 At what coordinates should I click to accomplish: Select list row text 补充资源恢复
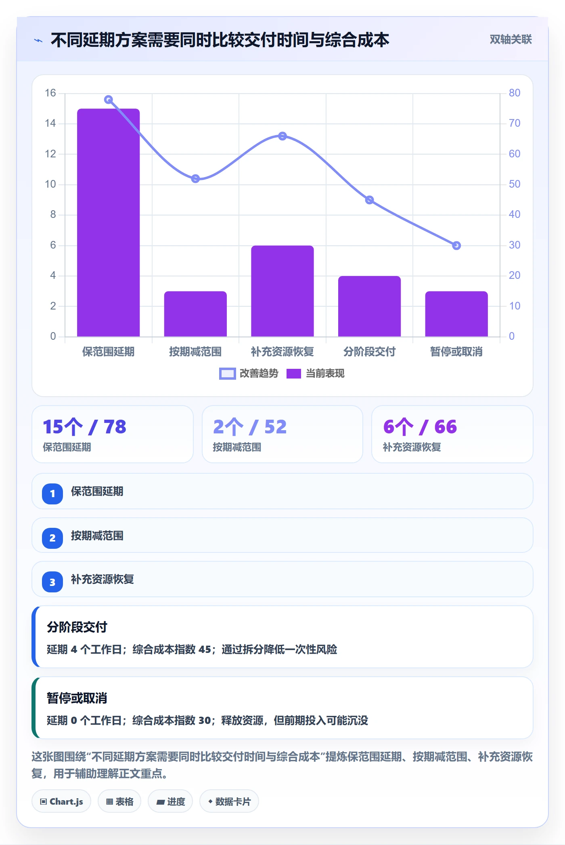click(103, 579)
